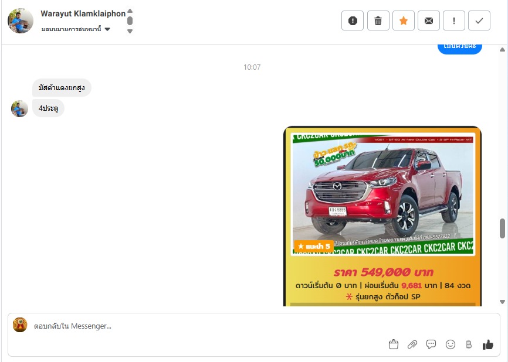Viewport: 508px width, 362px height.
Task: Click the message bubble มัสด้าแดงยกสูง
Action: tap(62, 88)
